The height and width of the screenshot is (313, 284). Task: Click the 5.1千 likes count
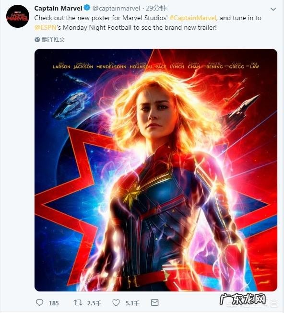(132, 303)
